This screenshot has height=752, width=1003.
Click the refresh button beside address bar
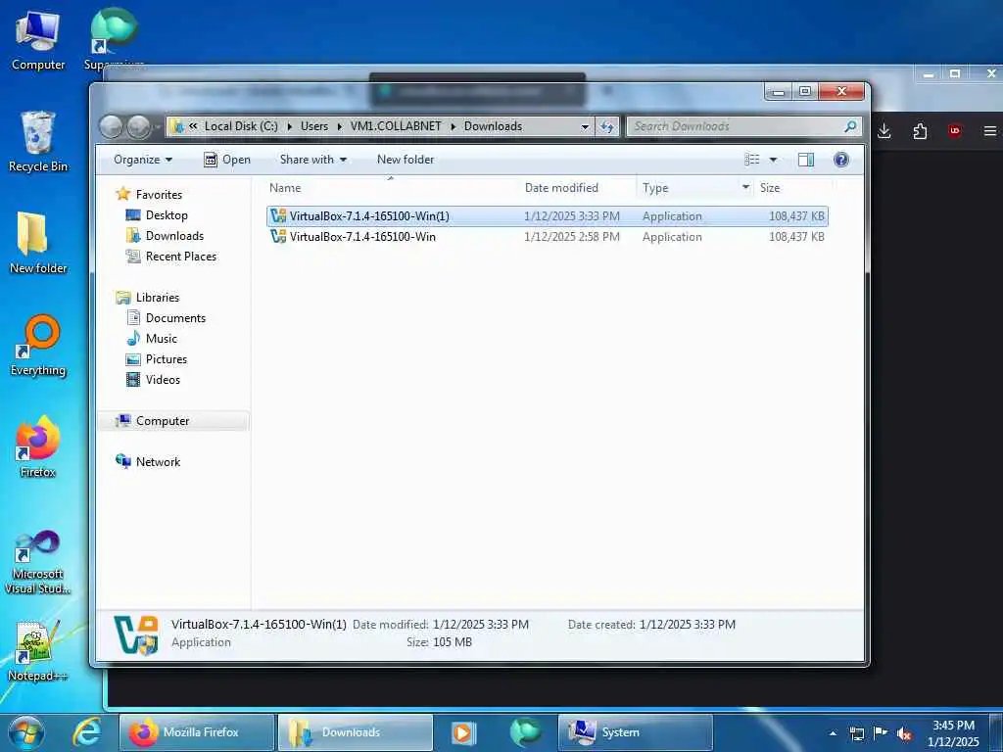point(607,126)
